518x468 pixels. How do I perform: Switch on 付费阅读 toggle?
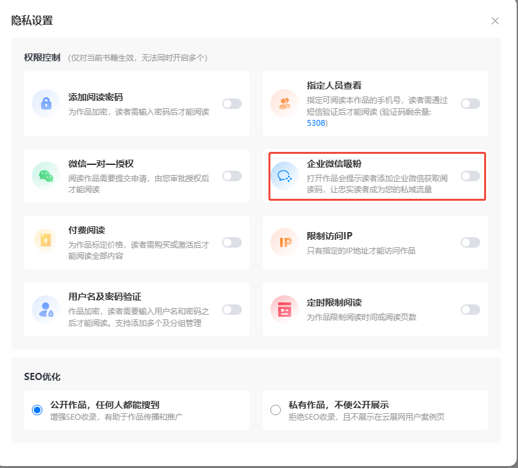(x=231, y=242)
